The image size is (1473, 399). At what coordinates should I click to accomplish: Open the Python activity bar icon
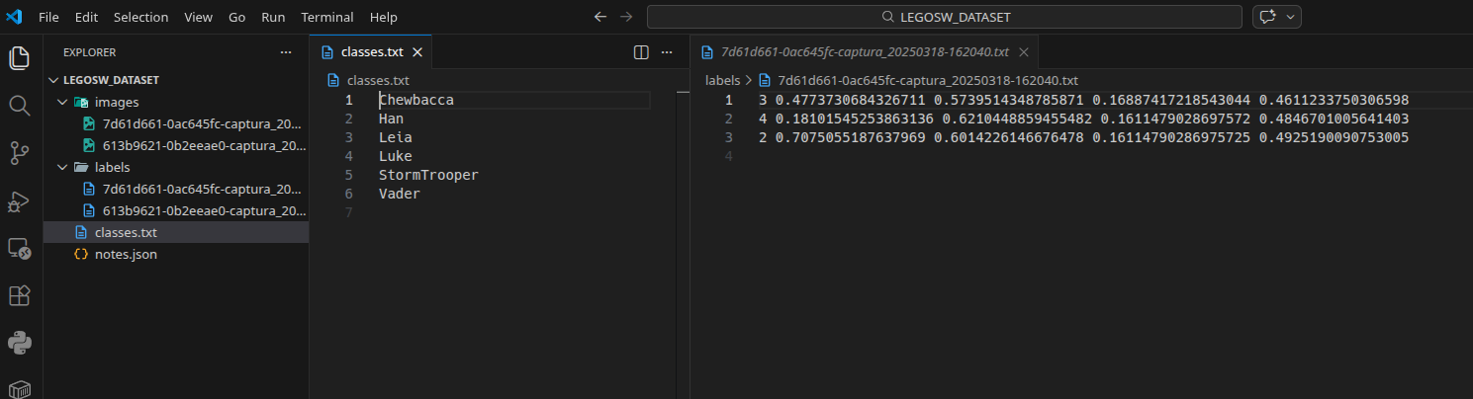pyautogui.click(x=19, y=343)
